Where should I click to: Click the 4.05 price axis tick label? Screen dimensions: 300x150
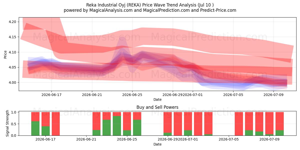12,67
